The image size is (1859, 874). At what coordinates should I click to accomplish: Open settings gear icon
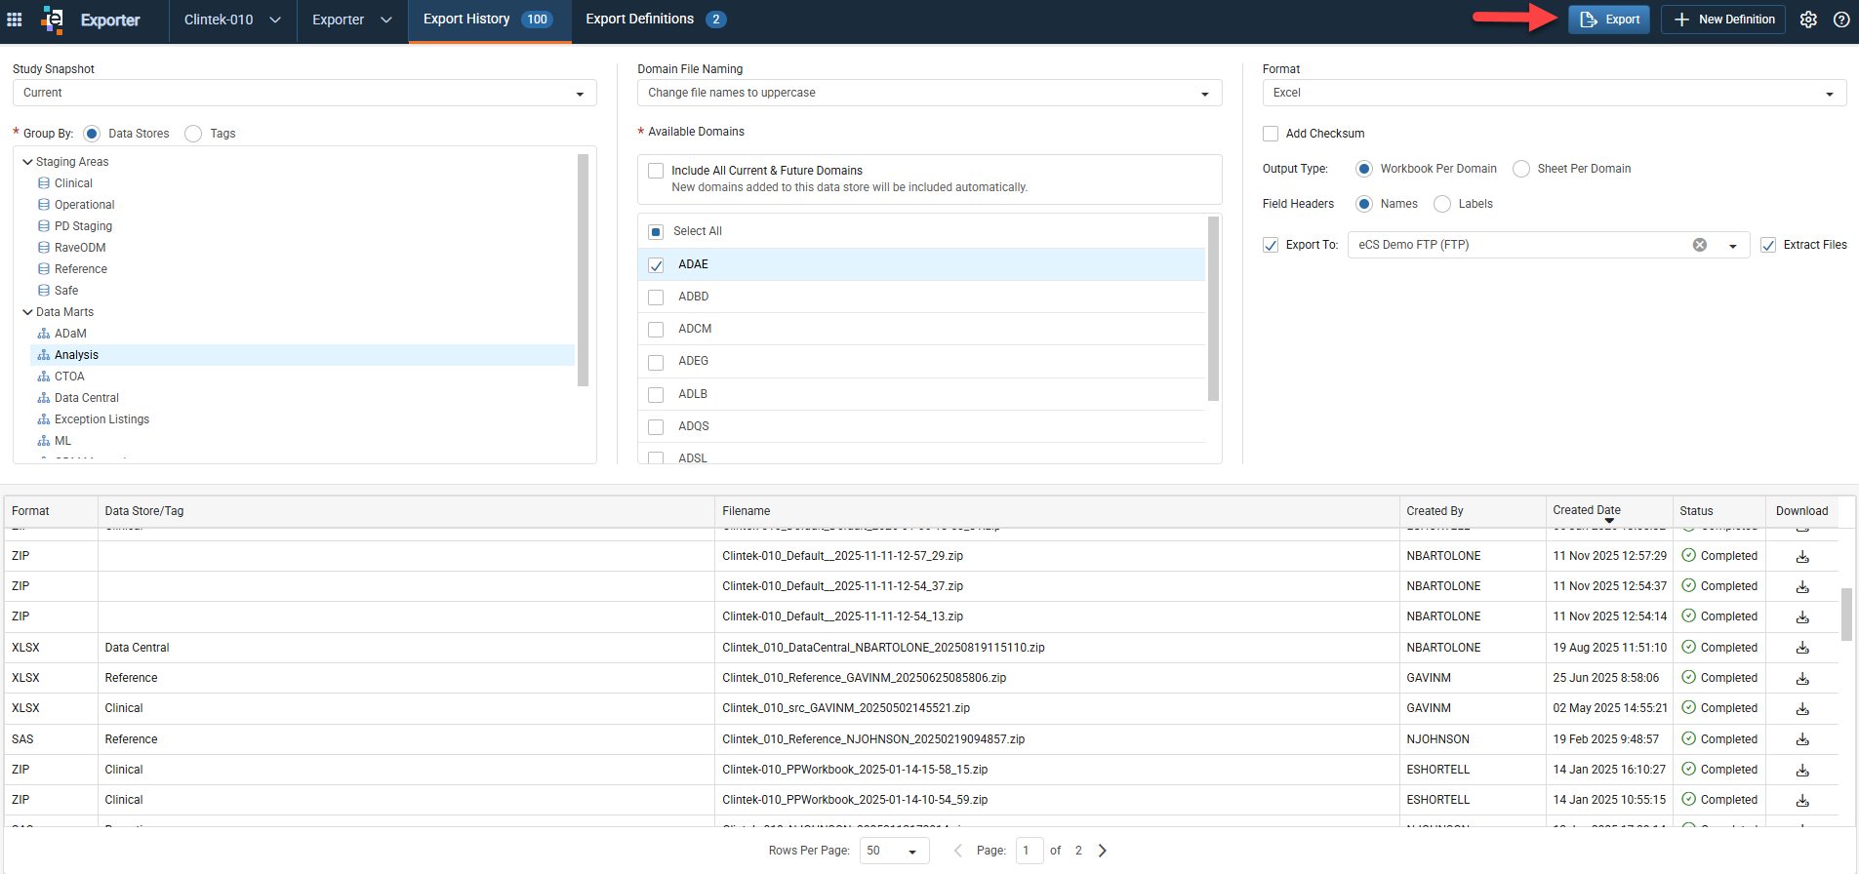(1808, 20)
